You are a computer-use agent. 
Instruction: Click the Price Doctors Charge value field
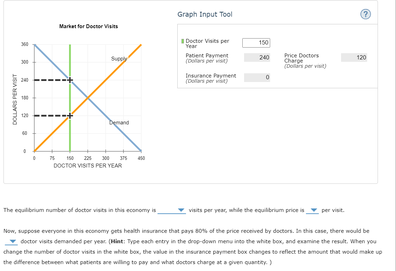[x=354, y=57]
